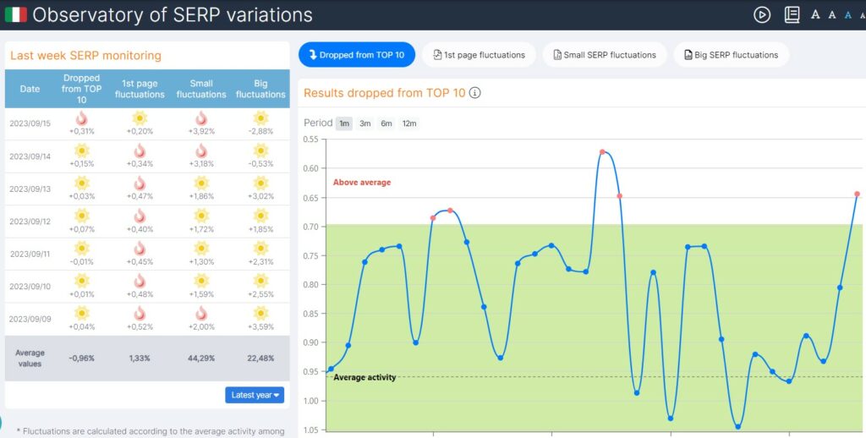
Task: Open the 1st page fluctuations tab
Action: click(479, 55)
